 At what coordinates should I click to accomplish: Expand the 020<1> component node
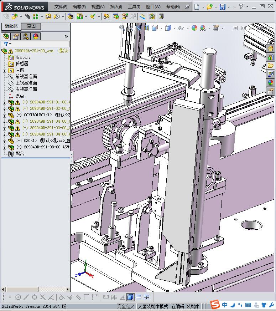[x=4, y=142]
